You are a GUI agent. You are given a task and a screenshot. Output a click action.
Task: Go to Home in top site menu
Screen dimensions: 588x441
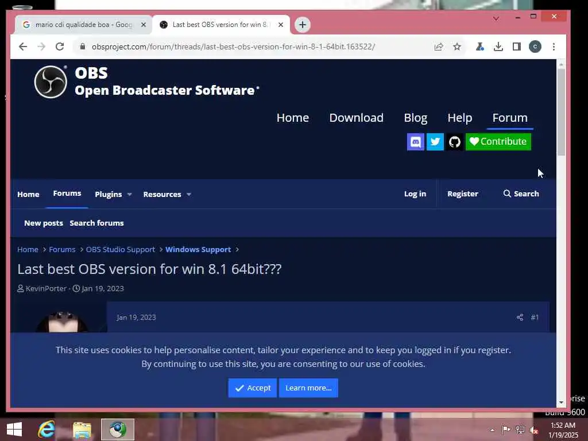(x=293, y=118)
